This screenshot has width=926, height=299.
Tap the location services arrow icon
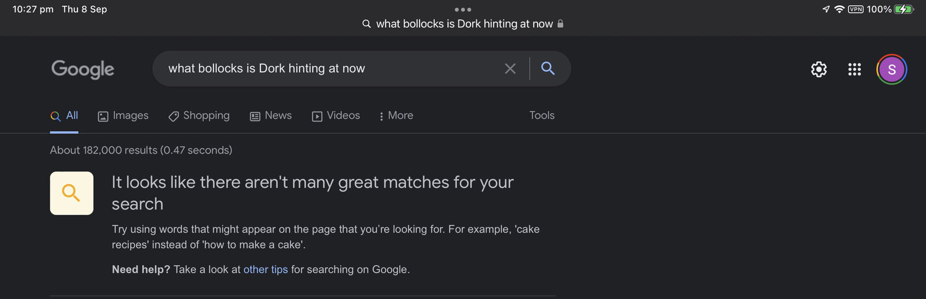(826, 9)
